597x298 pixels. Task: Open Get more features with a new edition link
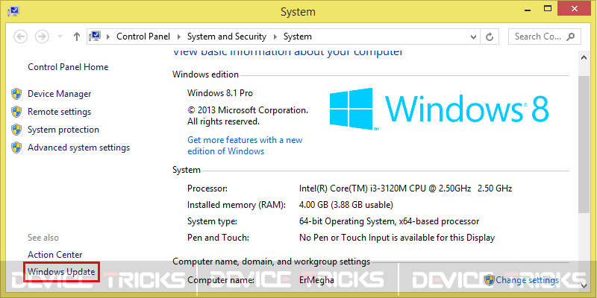click(x=245, y=145)
